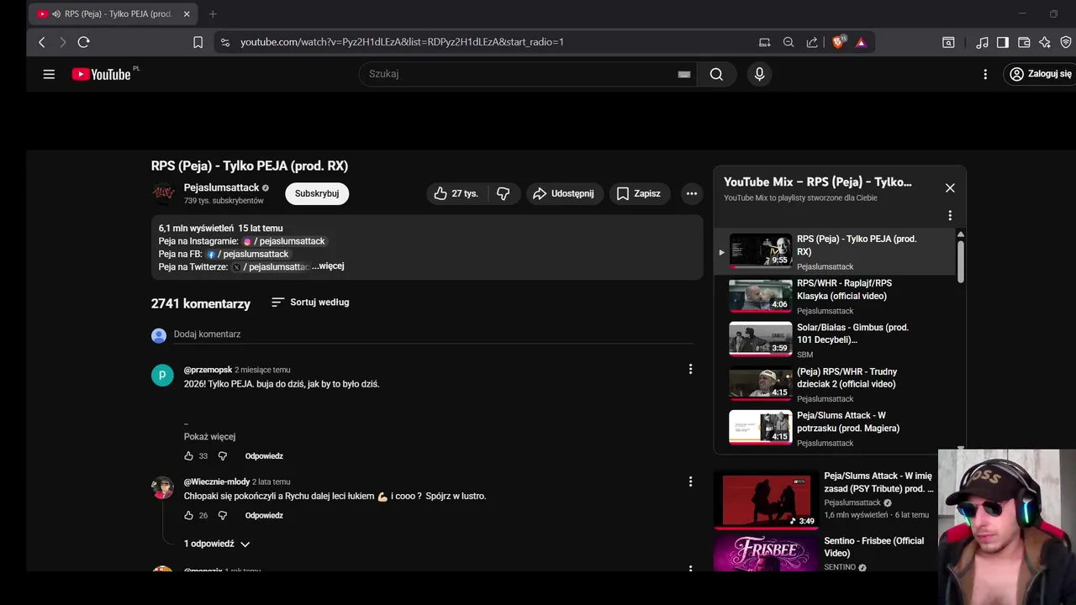Open the YouTube hamburger guide menu
1076x605 pixels.
[49, 74]
